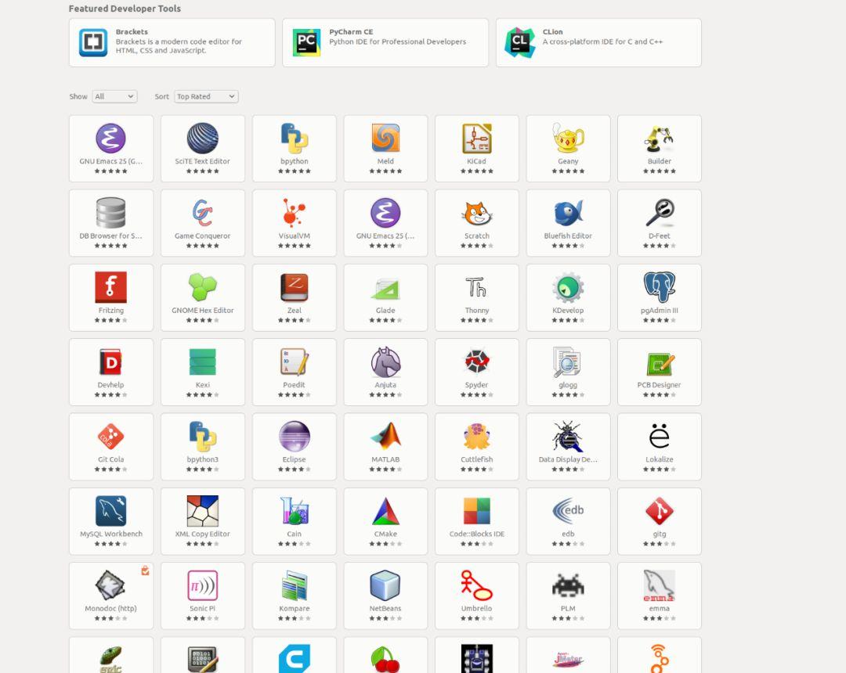This screenshot has height=673, width=846.
Task: Open the Brackets featured app card
Action: [x=172, y=42]
